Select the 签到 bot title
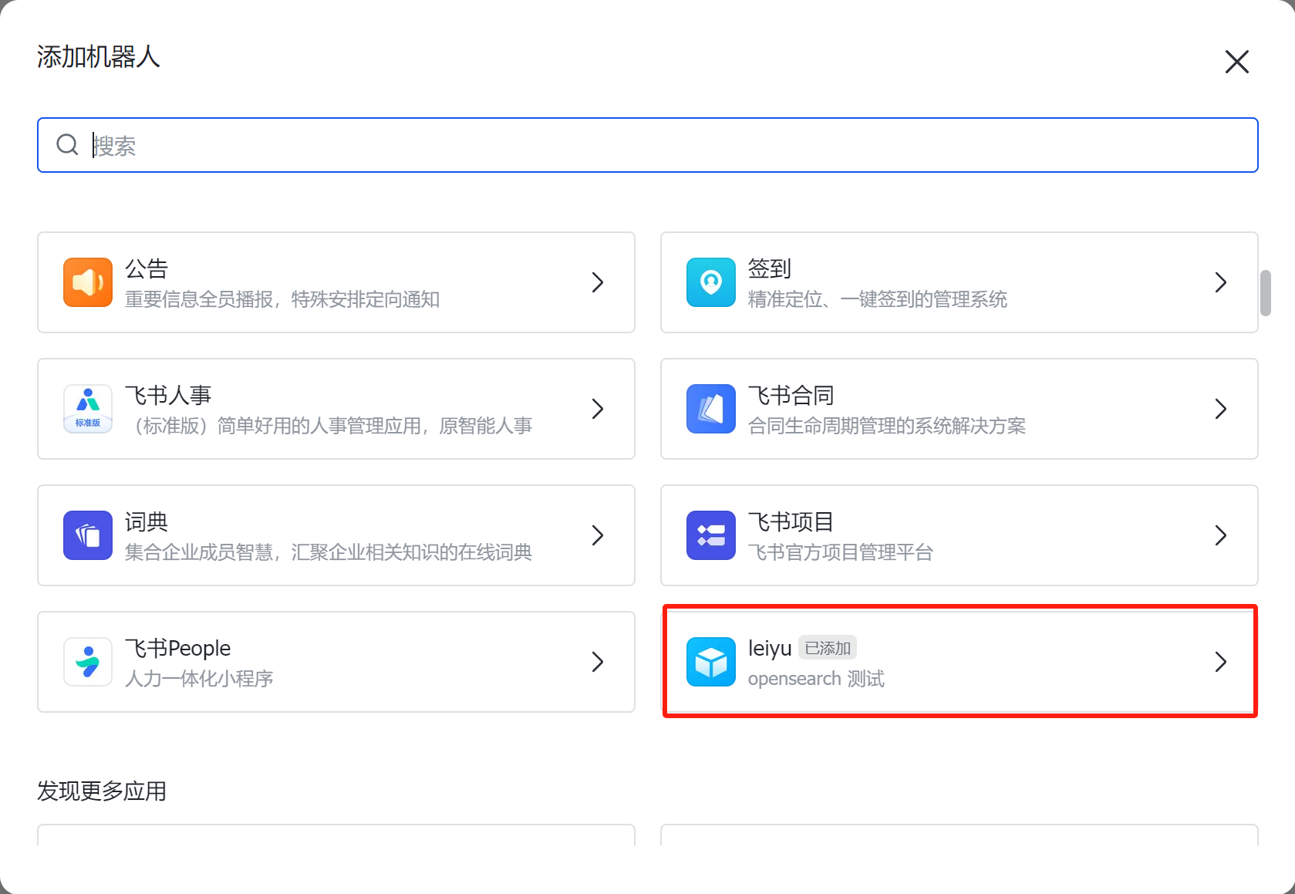1295x894 pixels. tap(770, 268)
